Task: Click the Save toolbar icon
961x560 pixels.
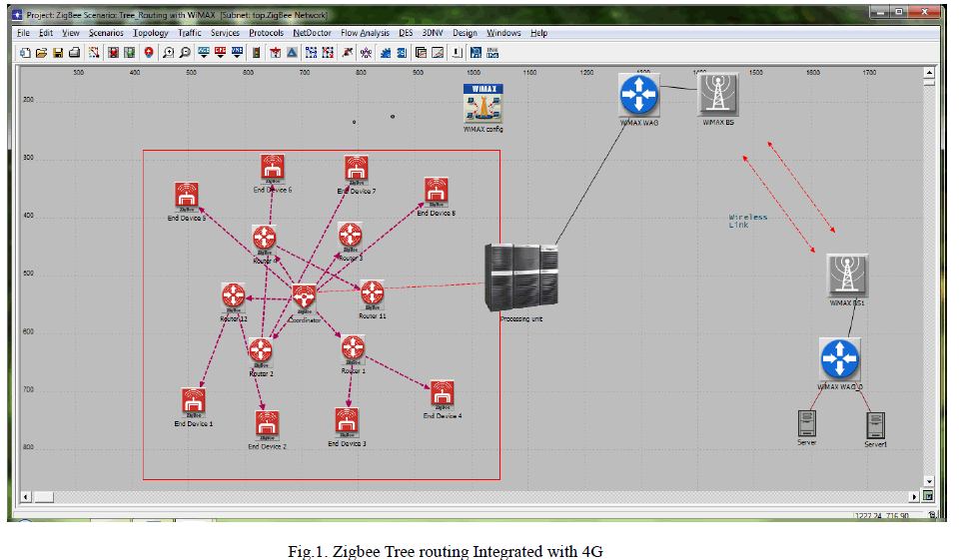Action: (58, 52)
